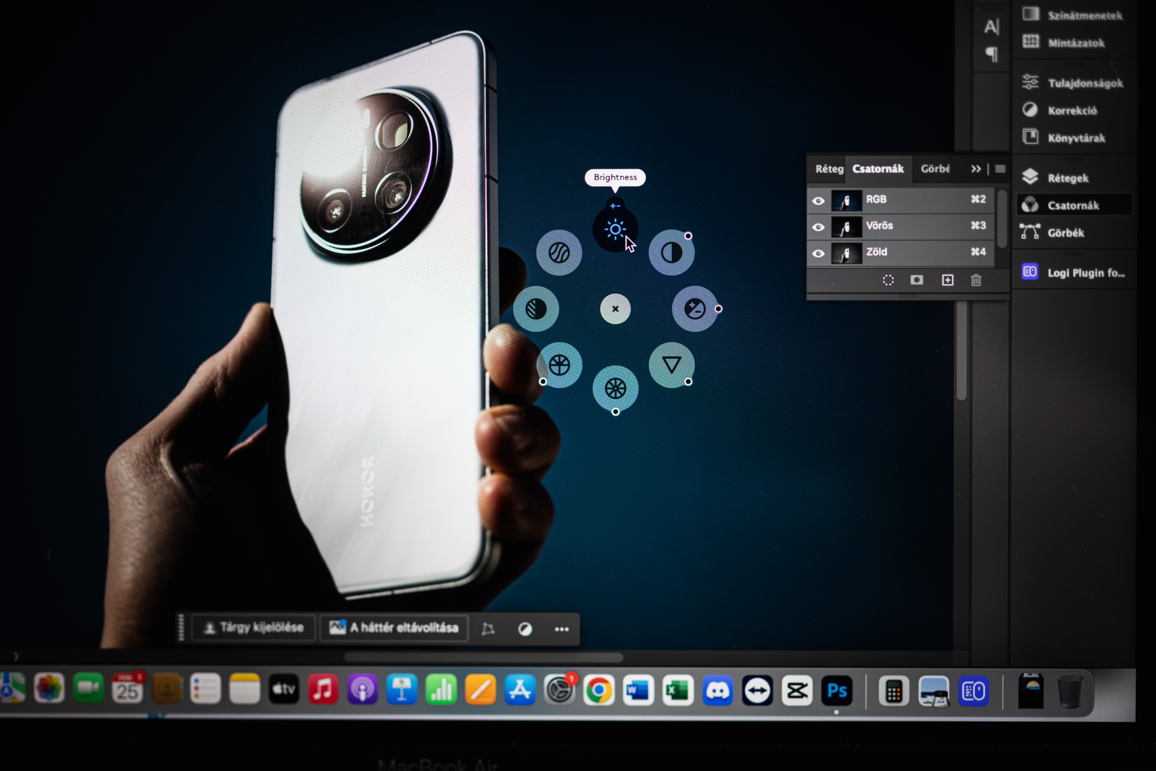Open Microsoft Word from the Dock
The width and height of the screenshot is (1156, 771).
(x=638, y=690)
